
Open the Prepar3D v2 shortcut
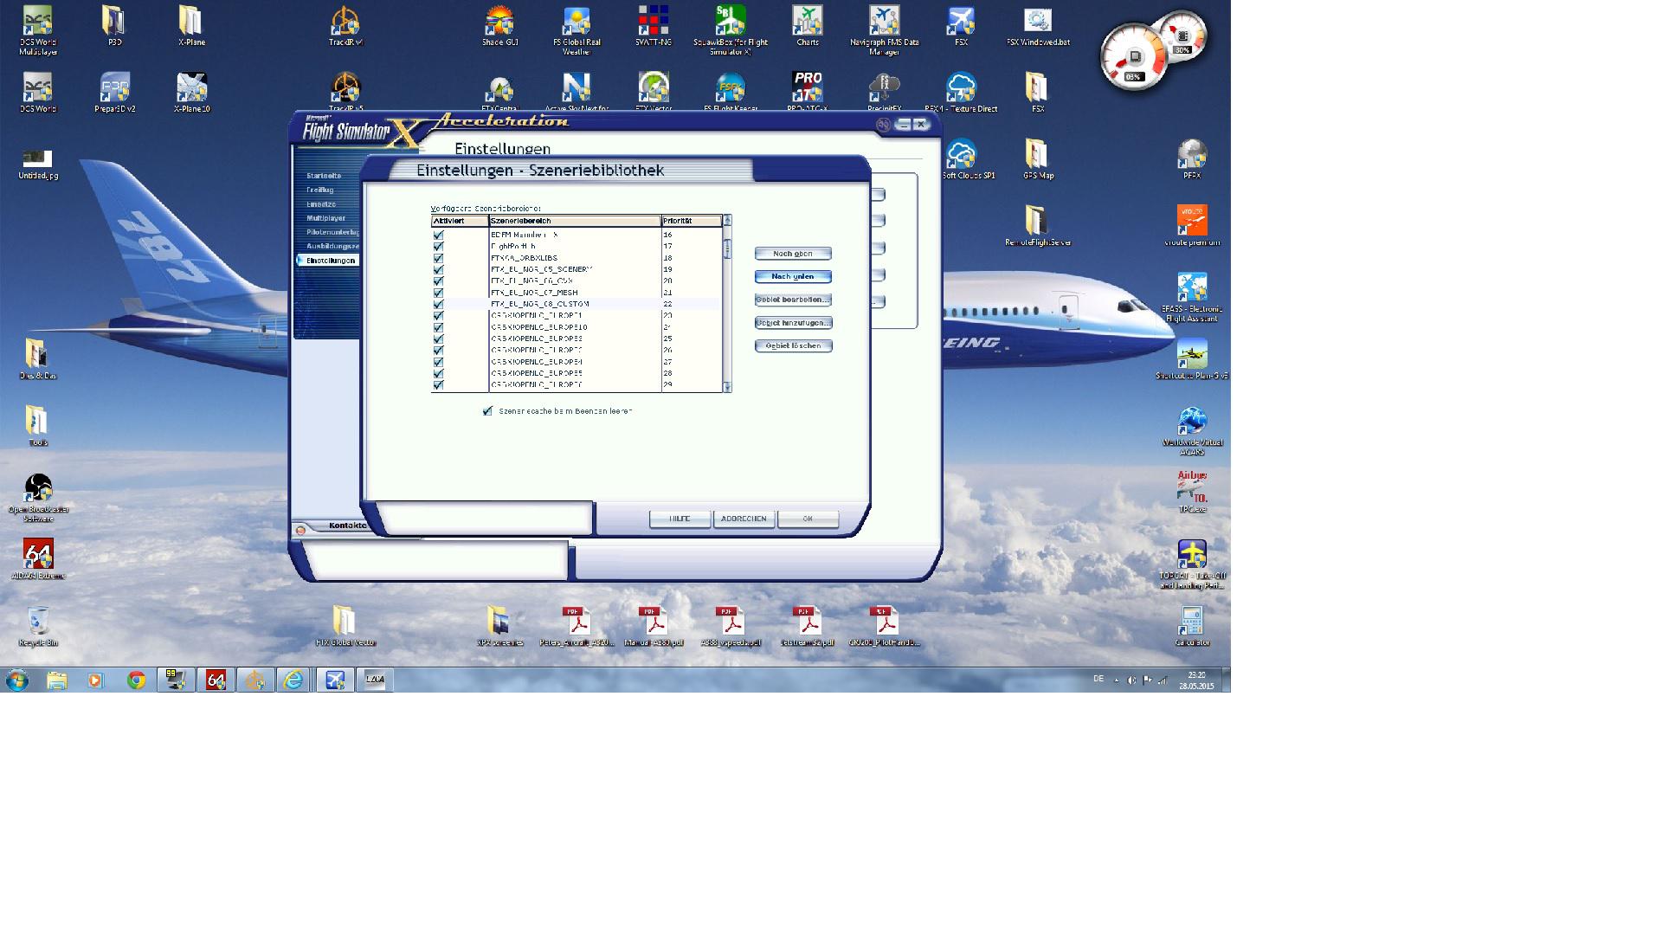115,92
